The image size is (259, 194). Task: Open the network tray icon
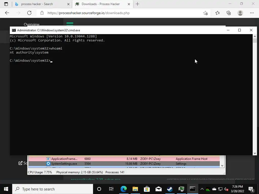tap(220, 189)
